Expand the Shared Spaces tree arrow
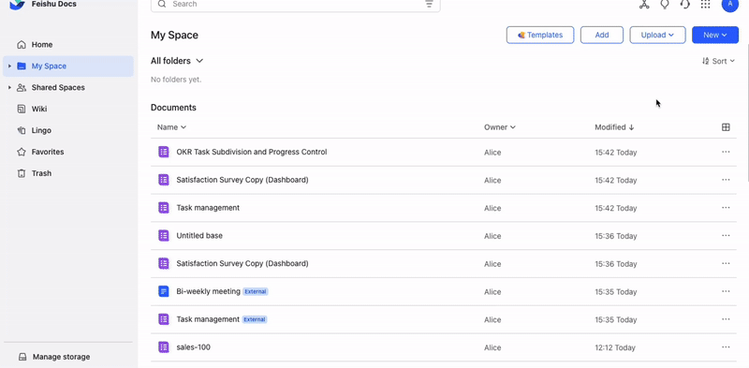The height and width of the screenshot is (368, 749). (x=9, y=87)
